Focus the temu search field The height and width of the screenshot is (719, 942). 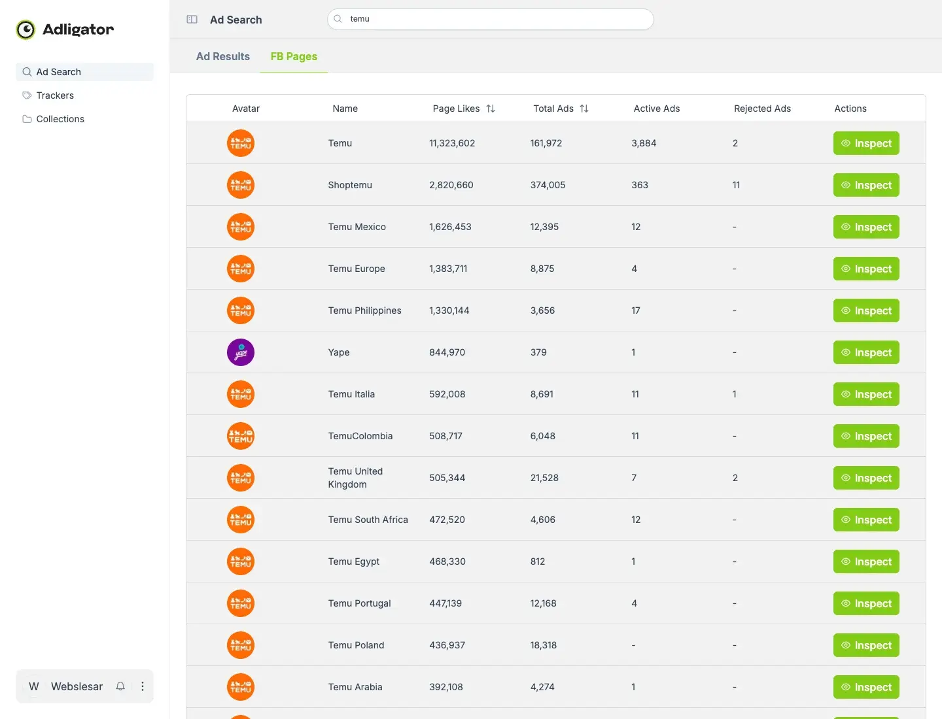(491, 19)
